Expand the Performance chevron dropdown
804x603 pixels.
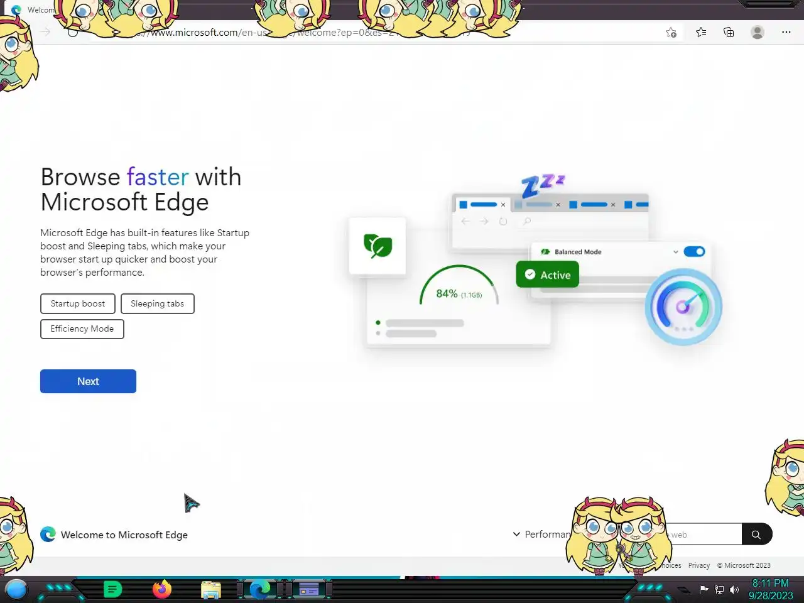(x=516, y=534)
